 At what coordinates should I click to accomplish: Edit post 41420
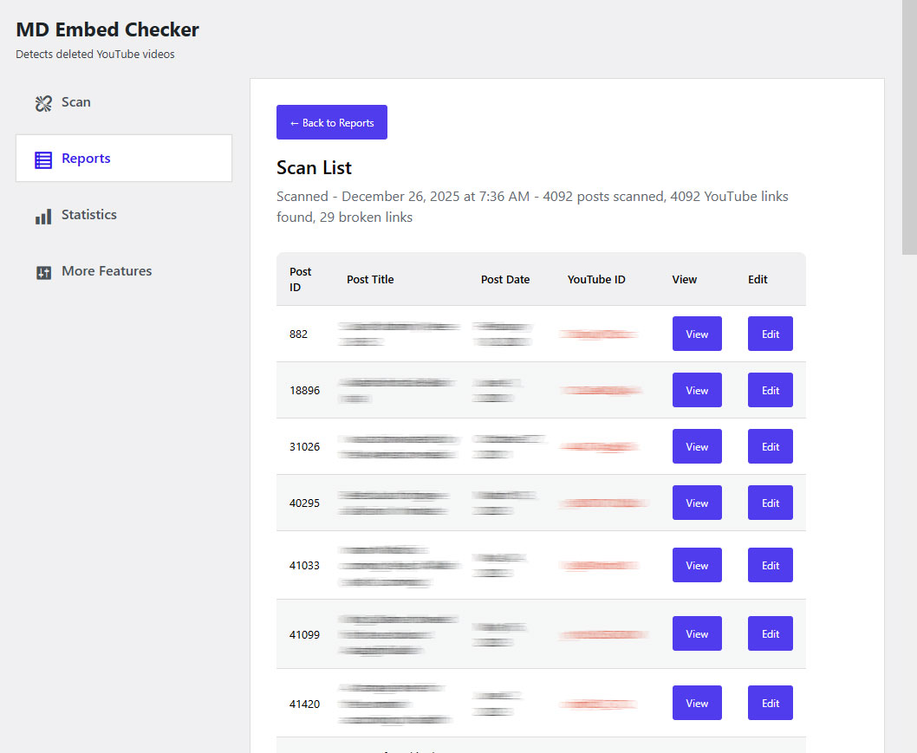(x=771, y=704)
